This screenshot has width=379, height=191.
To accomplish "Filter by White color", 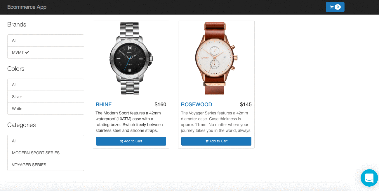I will [x=46, y=109].
